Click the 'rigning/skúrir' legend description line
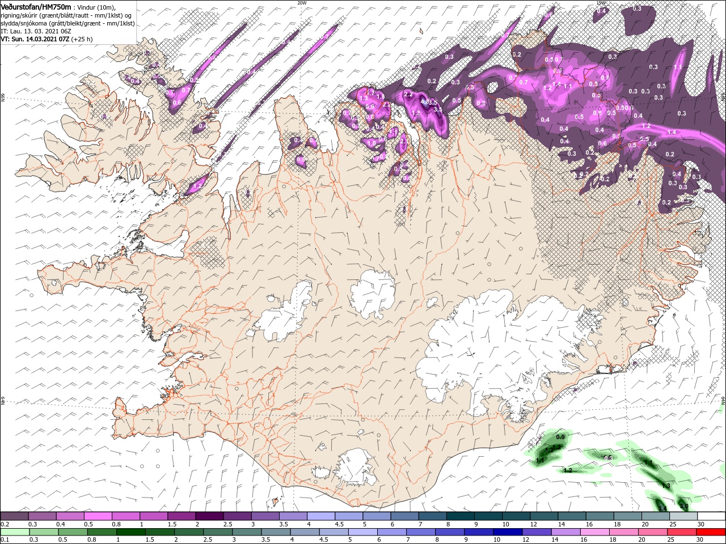726x544 pixels. click(66, 15)
